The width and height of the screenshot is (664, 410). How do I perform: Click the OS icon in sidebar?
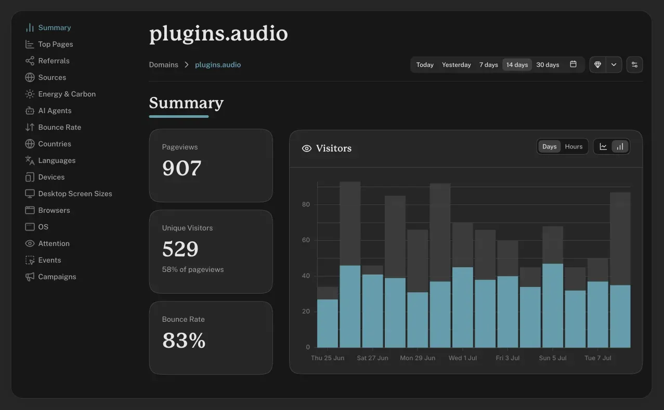pyautogui.click(x=30, y=227)
